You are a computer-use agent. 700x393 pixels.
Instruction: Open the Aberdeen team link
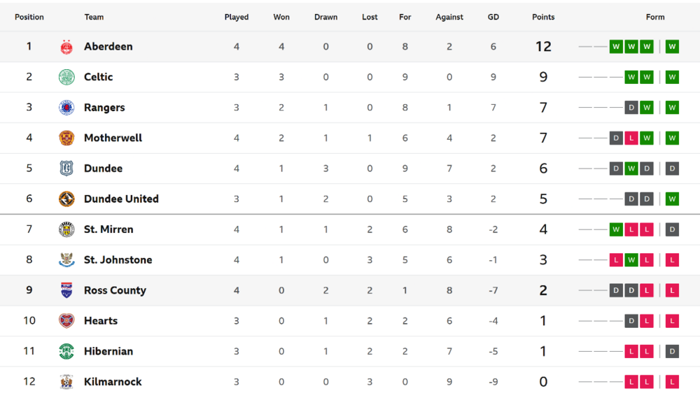point(108,47)
